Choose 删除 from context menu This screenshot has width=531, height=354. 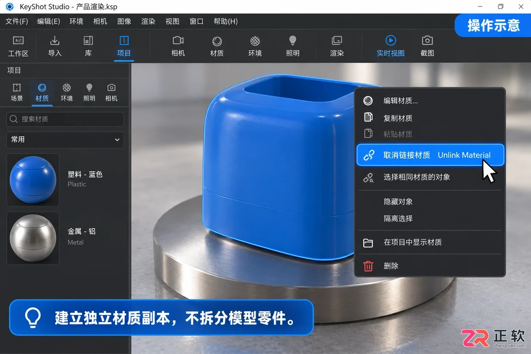point(430,266)
